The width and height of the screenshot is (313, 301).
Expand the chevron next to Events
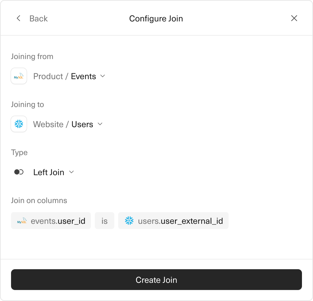pyautogui.click(x=103, y=76)
